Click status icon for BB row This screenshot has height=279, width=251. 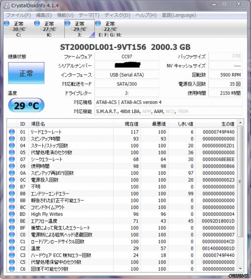(12, 201)
